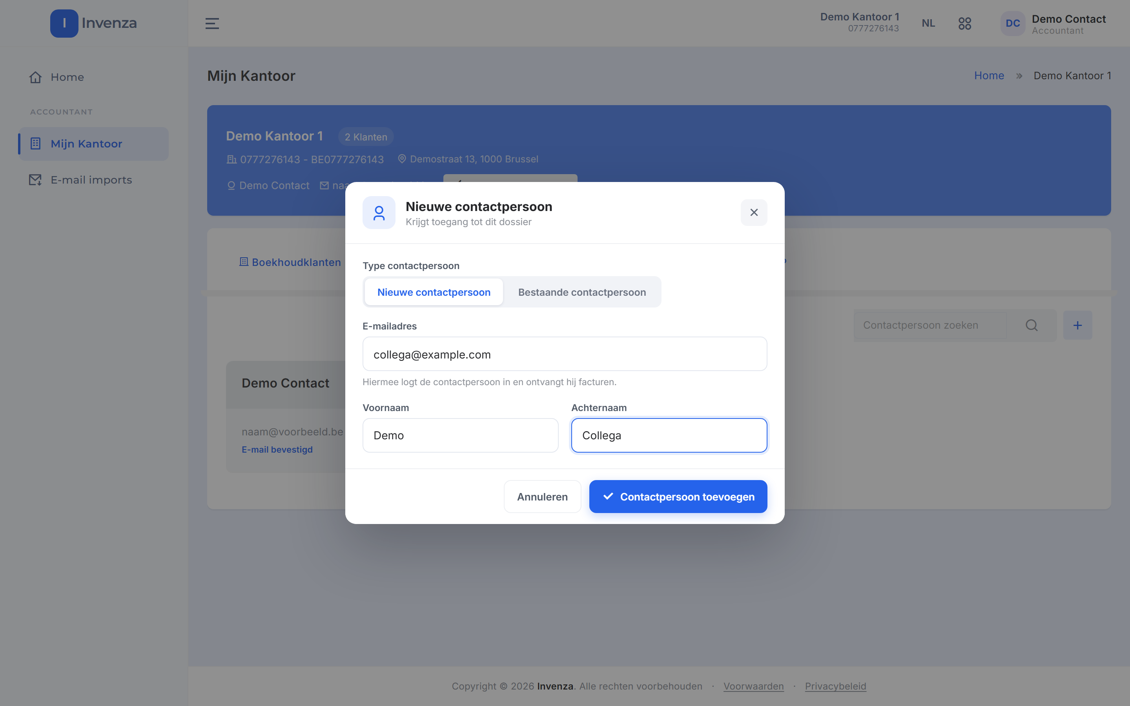Open Mijn Kantoor in the sidebar
Image resolution: width=1130 pixels, height=706 pixels.
coord(93,144)
